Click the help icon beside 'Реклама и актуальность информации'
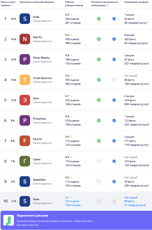The width and height of the screenshot is (152, 230). tap(108, 6)
